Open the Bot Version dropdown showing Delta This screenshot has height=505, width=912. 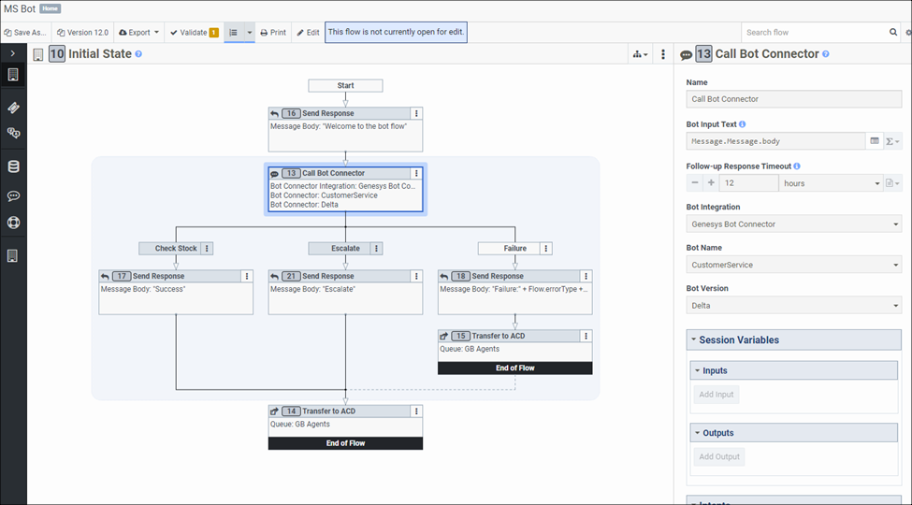coord(794,306)
